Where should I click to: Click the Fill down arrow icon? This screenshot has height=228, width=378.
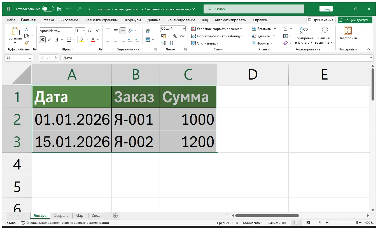click(x=286, y=36)
